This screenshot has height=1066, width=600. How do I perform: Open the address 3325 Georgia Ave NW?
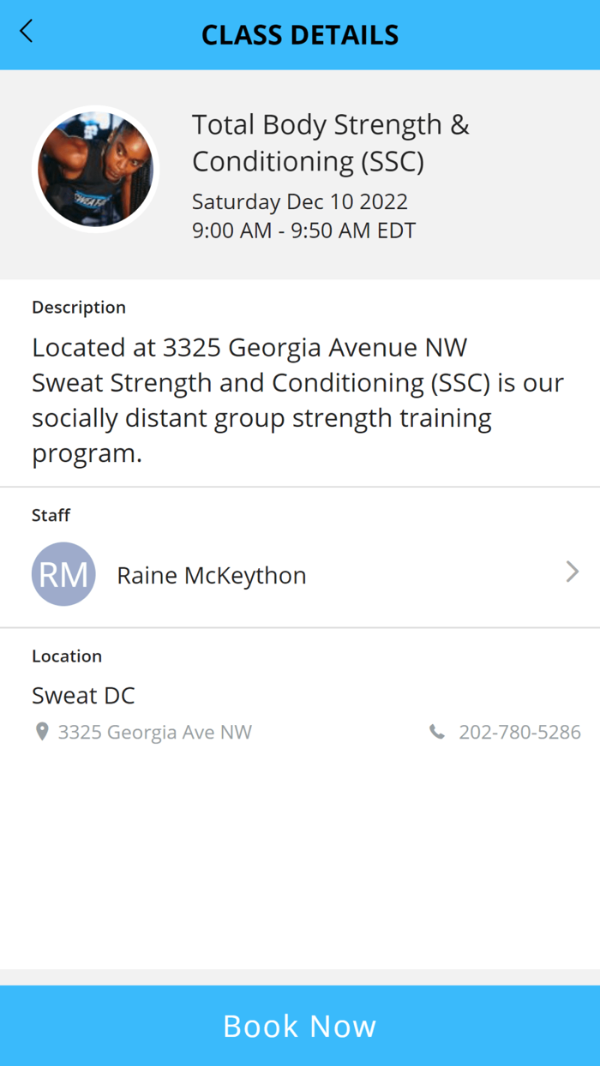pos(154,732)
